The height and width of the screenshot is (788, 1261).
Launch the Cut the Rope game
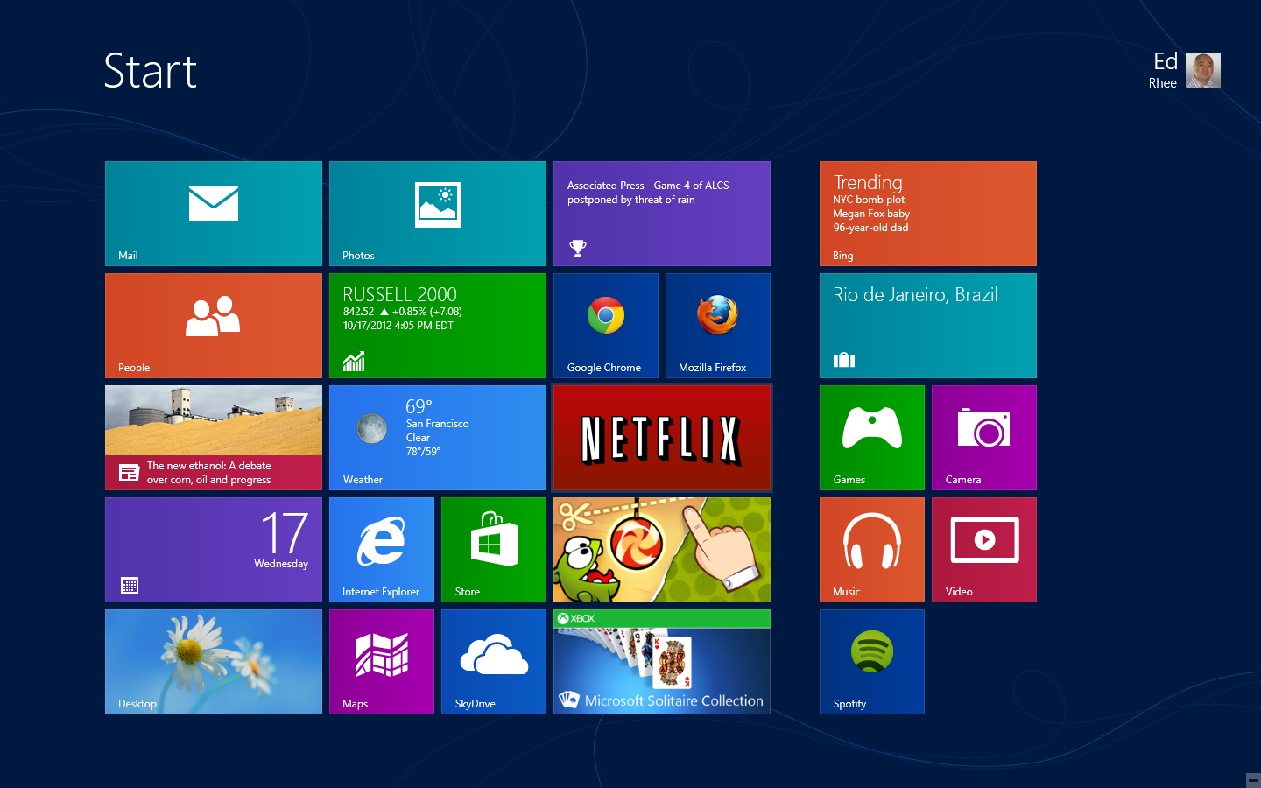click(x=661, y=549)
